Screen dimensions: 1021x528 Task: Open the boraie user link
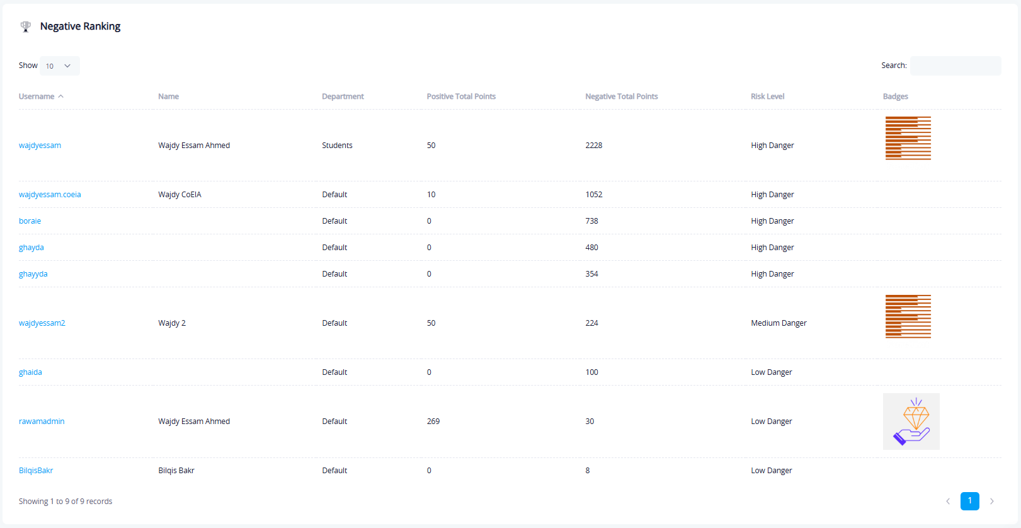[30, 221]
